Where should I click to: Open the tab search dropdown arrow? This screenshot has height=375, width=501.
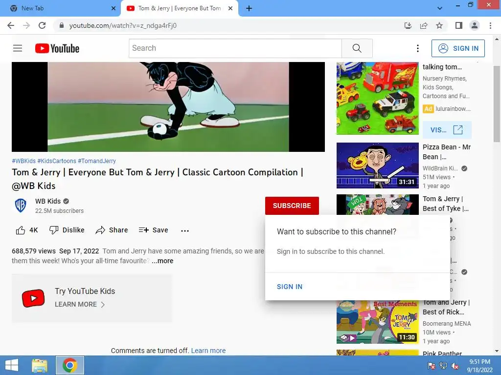point(440,8)
